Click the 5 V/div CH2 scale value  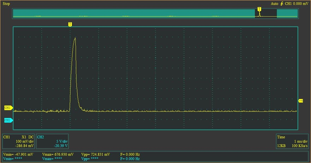[62, 141]
